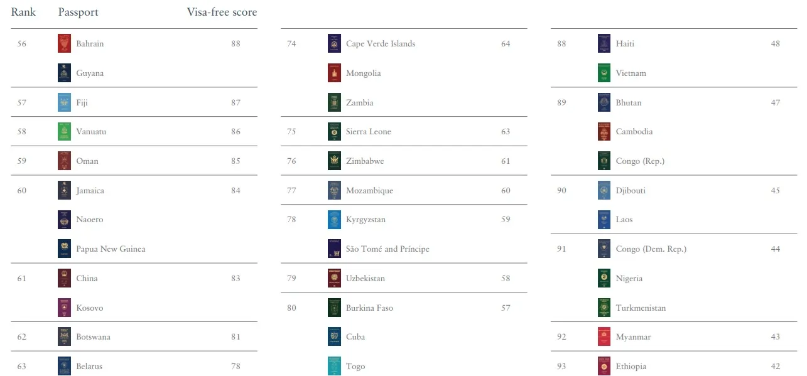Open the Ethiopia passport icon
The width and height of the screenshot is (807, 376).
[x=604, y=366]
